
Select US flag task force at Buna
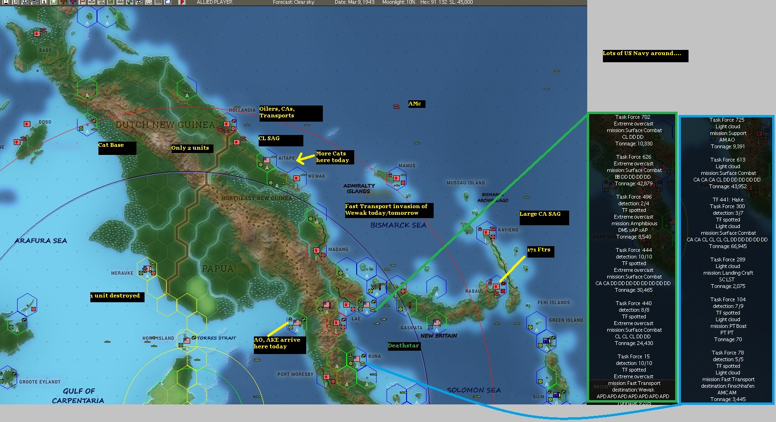click(x=357, y=359)
